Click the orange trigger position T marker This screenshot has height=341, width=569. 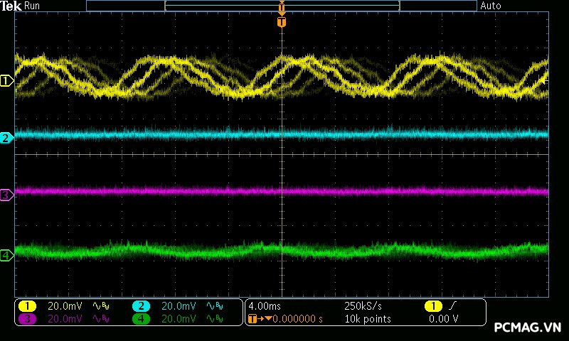[x=282, y=22]
